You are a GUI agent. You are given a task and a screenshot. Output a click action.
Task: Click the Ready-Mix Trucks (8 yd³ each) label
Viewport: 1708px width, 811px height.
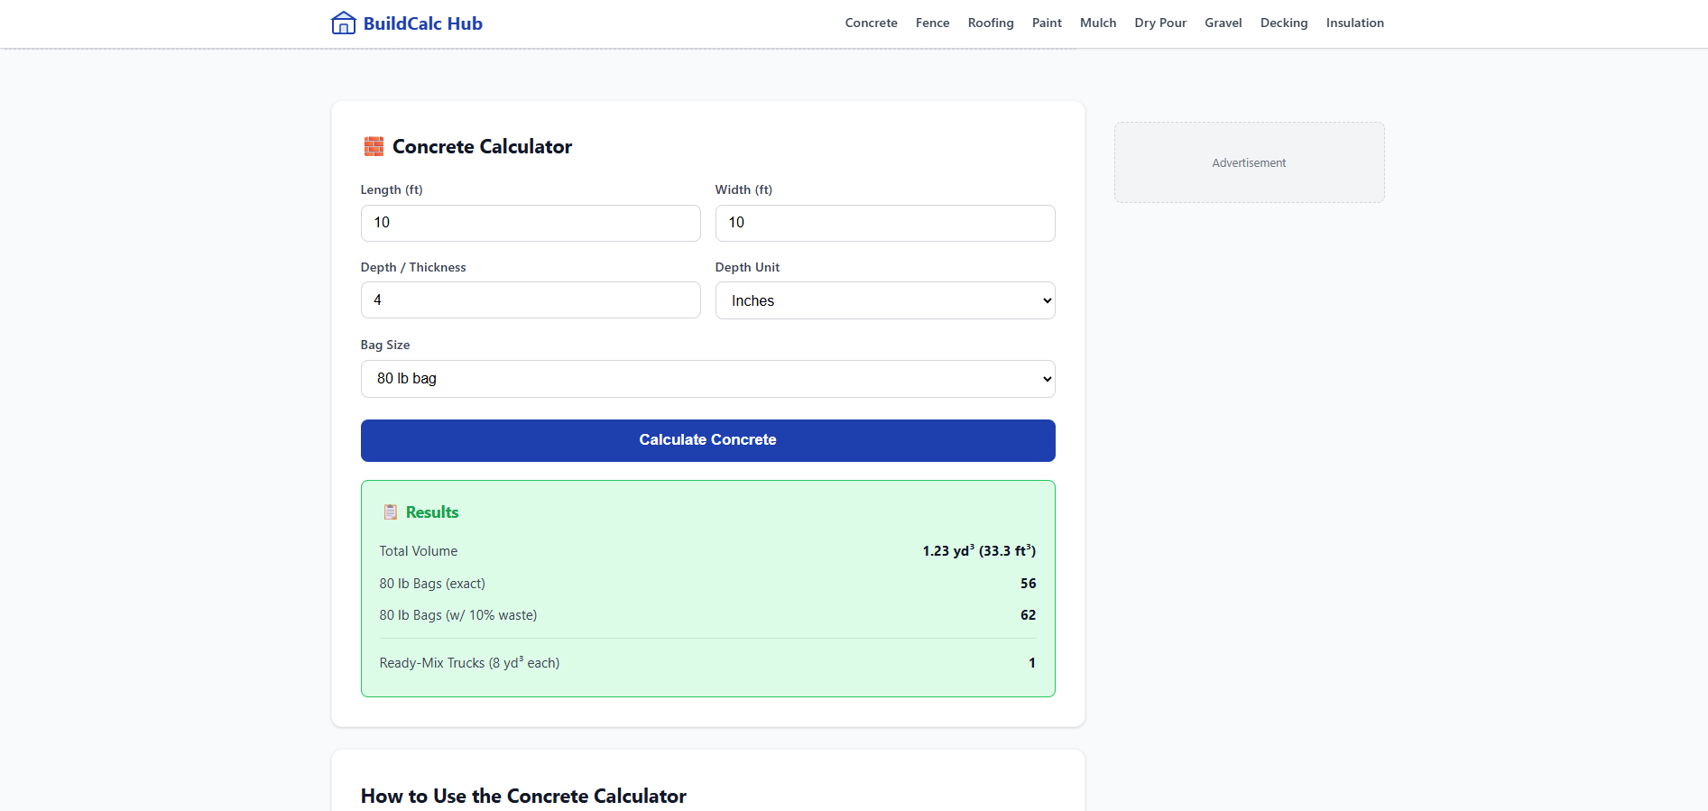pyautogui.click(x=469, y=663)
